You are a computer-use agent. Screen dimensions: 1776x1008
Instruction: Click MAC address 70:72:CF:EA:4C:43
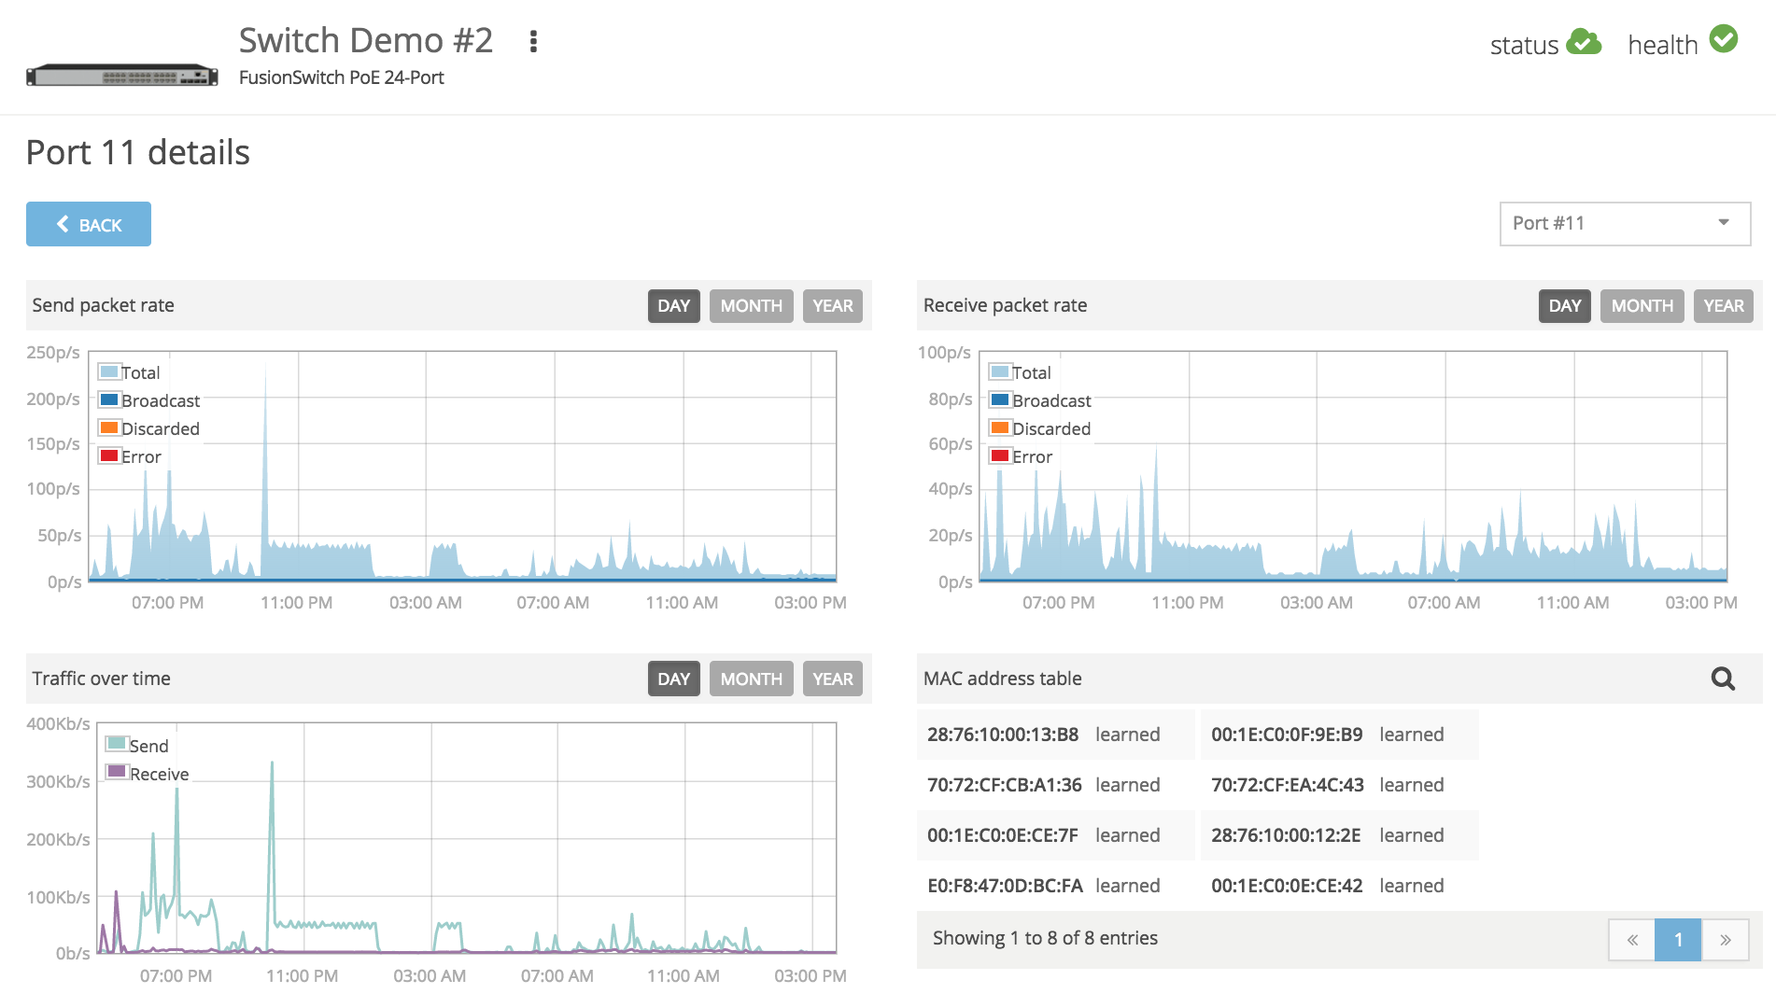click(x=1288, y=785)
